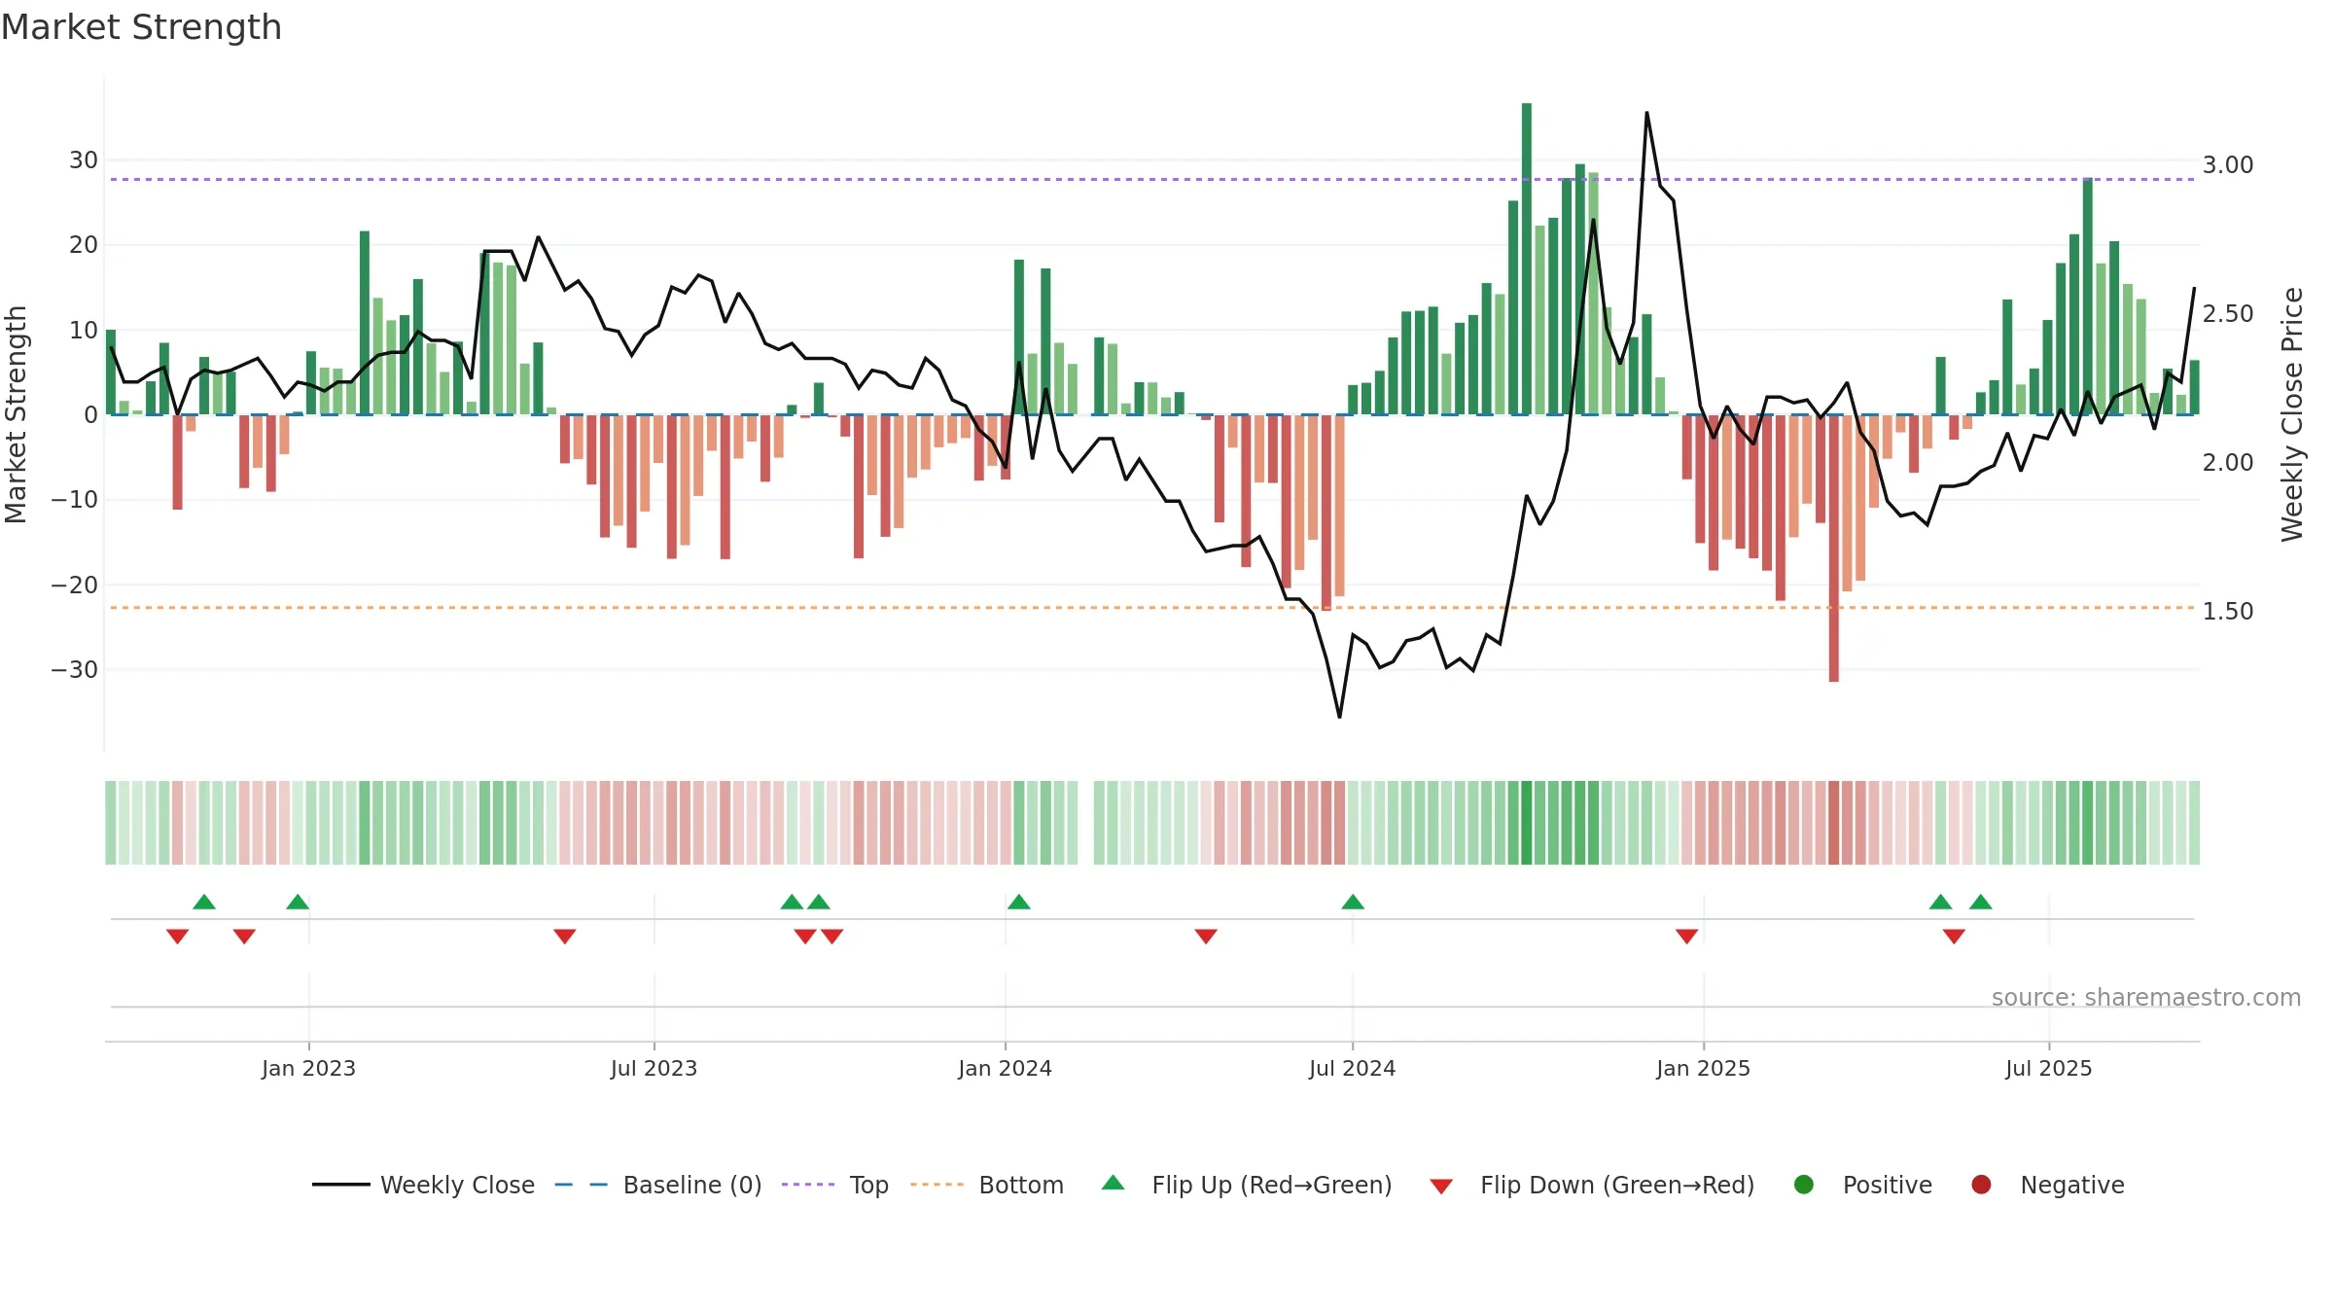The image size is (2334, 1313).
Task: Click the 'Jul 2023' x-axis label
Action: point(654,1068)
